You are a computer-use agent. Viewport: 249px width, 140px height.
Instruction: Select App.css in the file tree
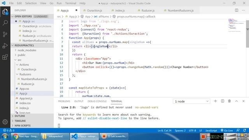32,89
